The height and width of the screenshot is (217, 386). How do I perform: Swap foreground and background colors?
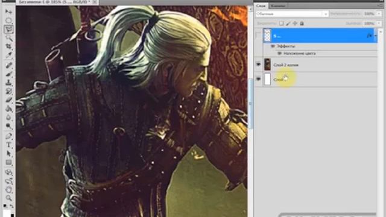11,206
